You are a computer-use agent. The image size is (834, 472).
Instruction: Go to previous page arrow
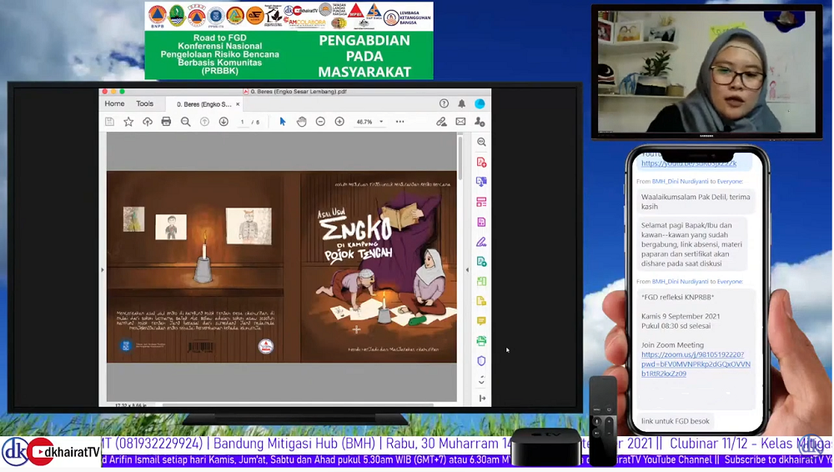click(x=205, y=122)
